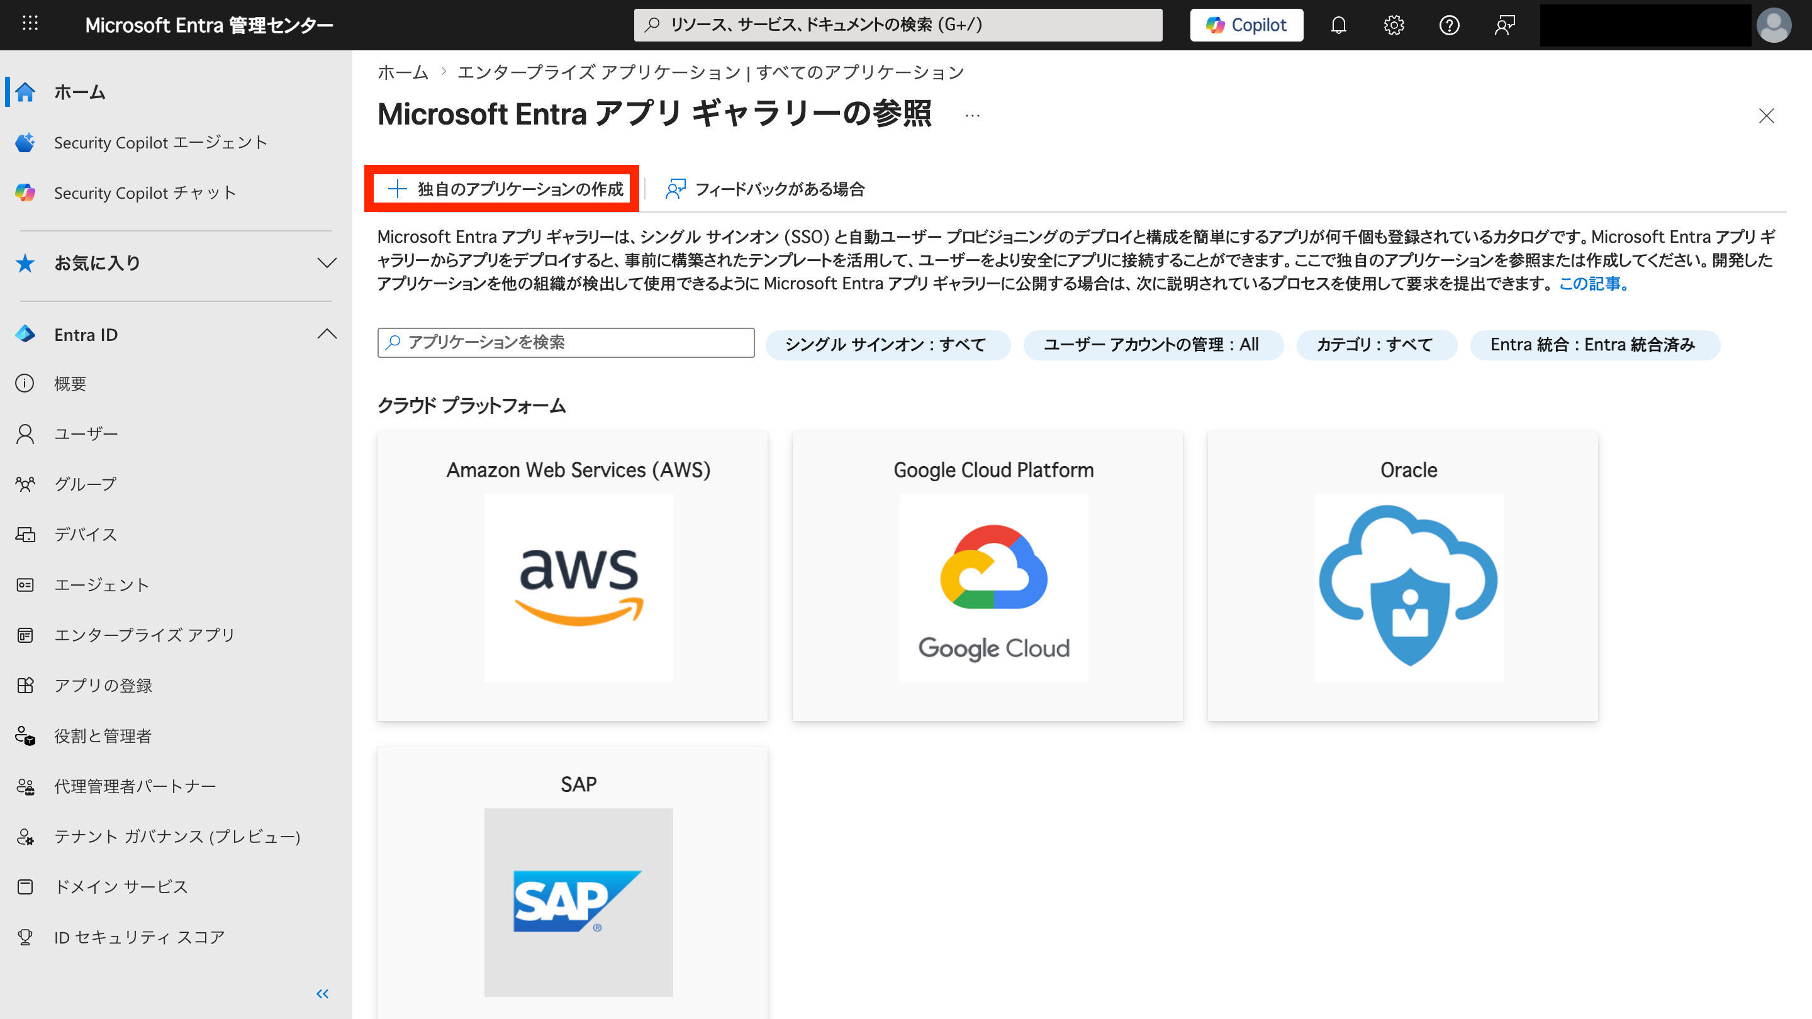
Task: Follow the この記事 link
Action: click(x=1594, y=284)
